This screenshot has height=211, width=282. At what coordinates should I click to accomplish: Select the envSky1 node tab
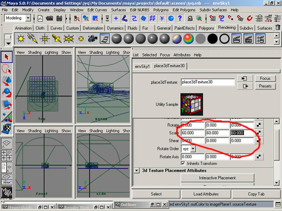pos(142,66)
